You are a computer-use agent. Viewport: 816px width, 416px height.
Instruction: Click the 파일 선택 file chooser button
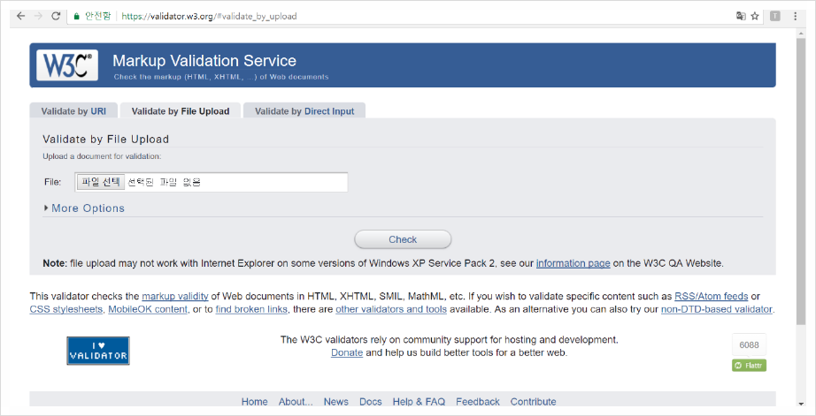[x=101, y=182]
